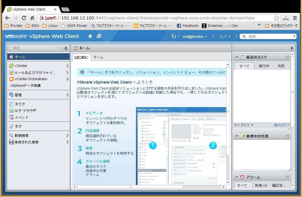Click the イベント icon
The height and width of the screenshot is (197, 302).
point(11,117)
